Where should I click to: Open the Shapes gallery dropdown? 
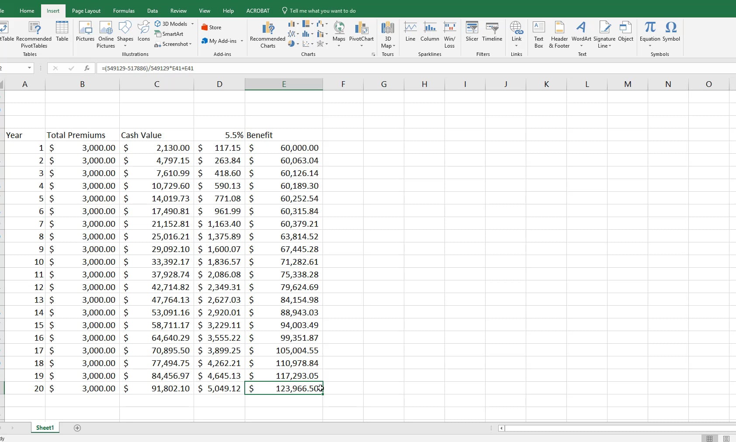coord(125,35)
